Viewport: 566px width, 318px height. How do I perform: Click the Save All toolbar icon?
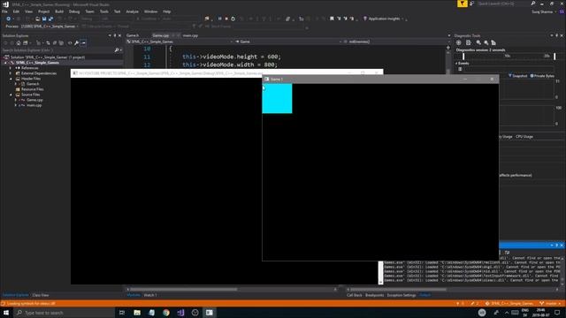tap(50, 19)
